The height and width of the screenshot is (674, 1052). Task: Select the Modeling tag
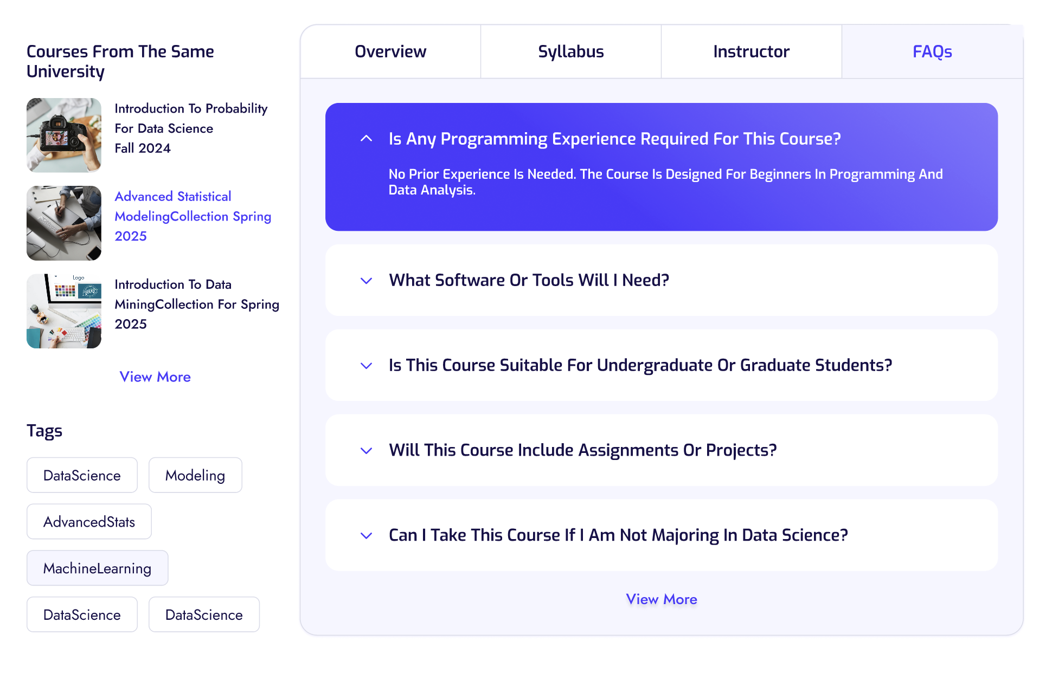coord(195,475)
